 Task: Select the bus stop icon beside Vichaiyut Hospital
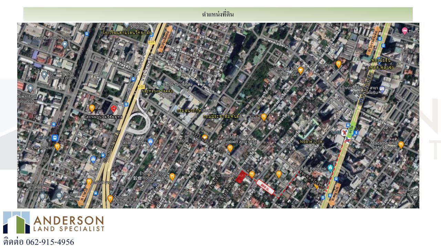126,104
